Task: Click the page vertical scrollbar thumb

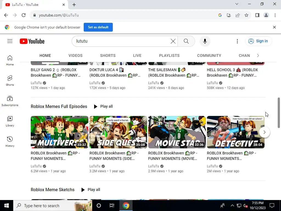Action: tap(279, 113)
